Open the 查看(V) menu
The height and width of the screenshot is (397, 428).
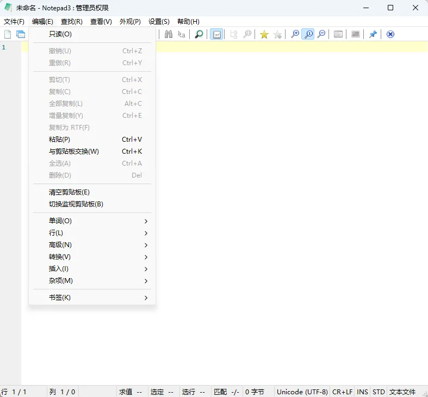point(101,22)
